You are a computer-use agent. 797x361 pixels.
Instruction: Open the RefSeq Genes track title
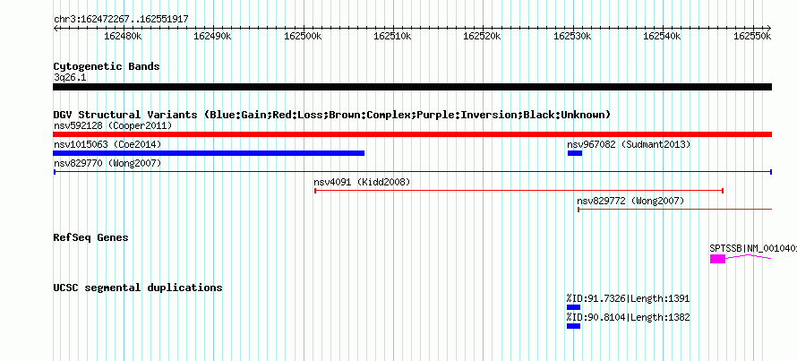coord(91,237)
